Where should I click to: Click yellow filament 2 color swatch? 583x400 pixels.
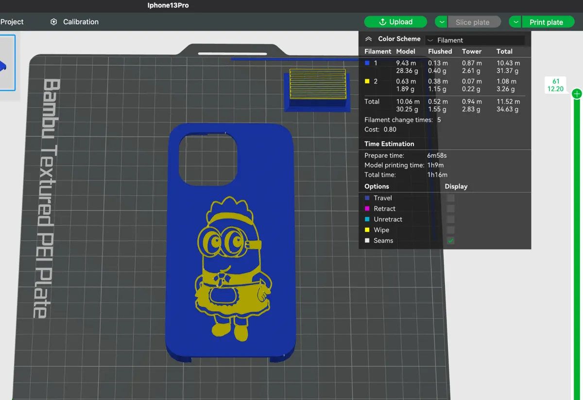coord(367,82)
